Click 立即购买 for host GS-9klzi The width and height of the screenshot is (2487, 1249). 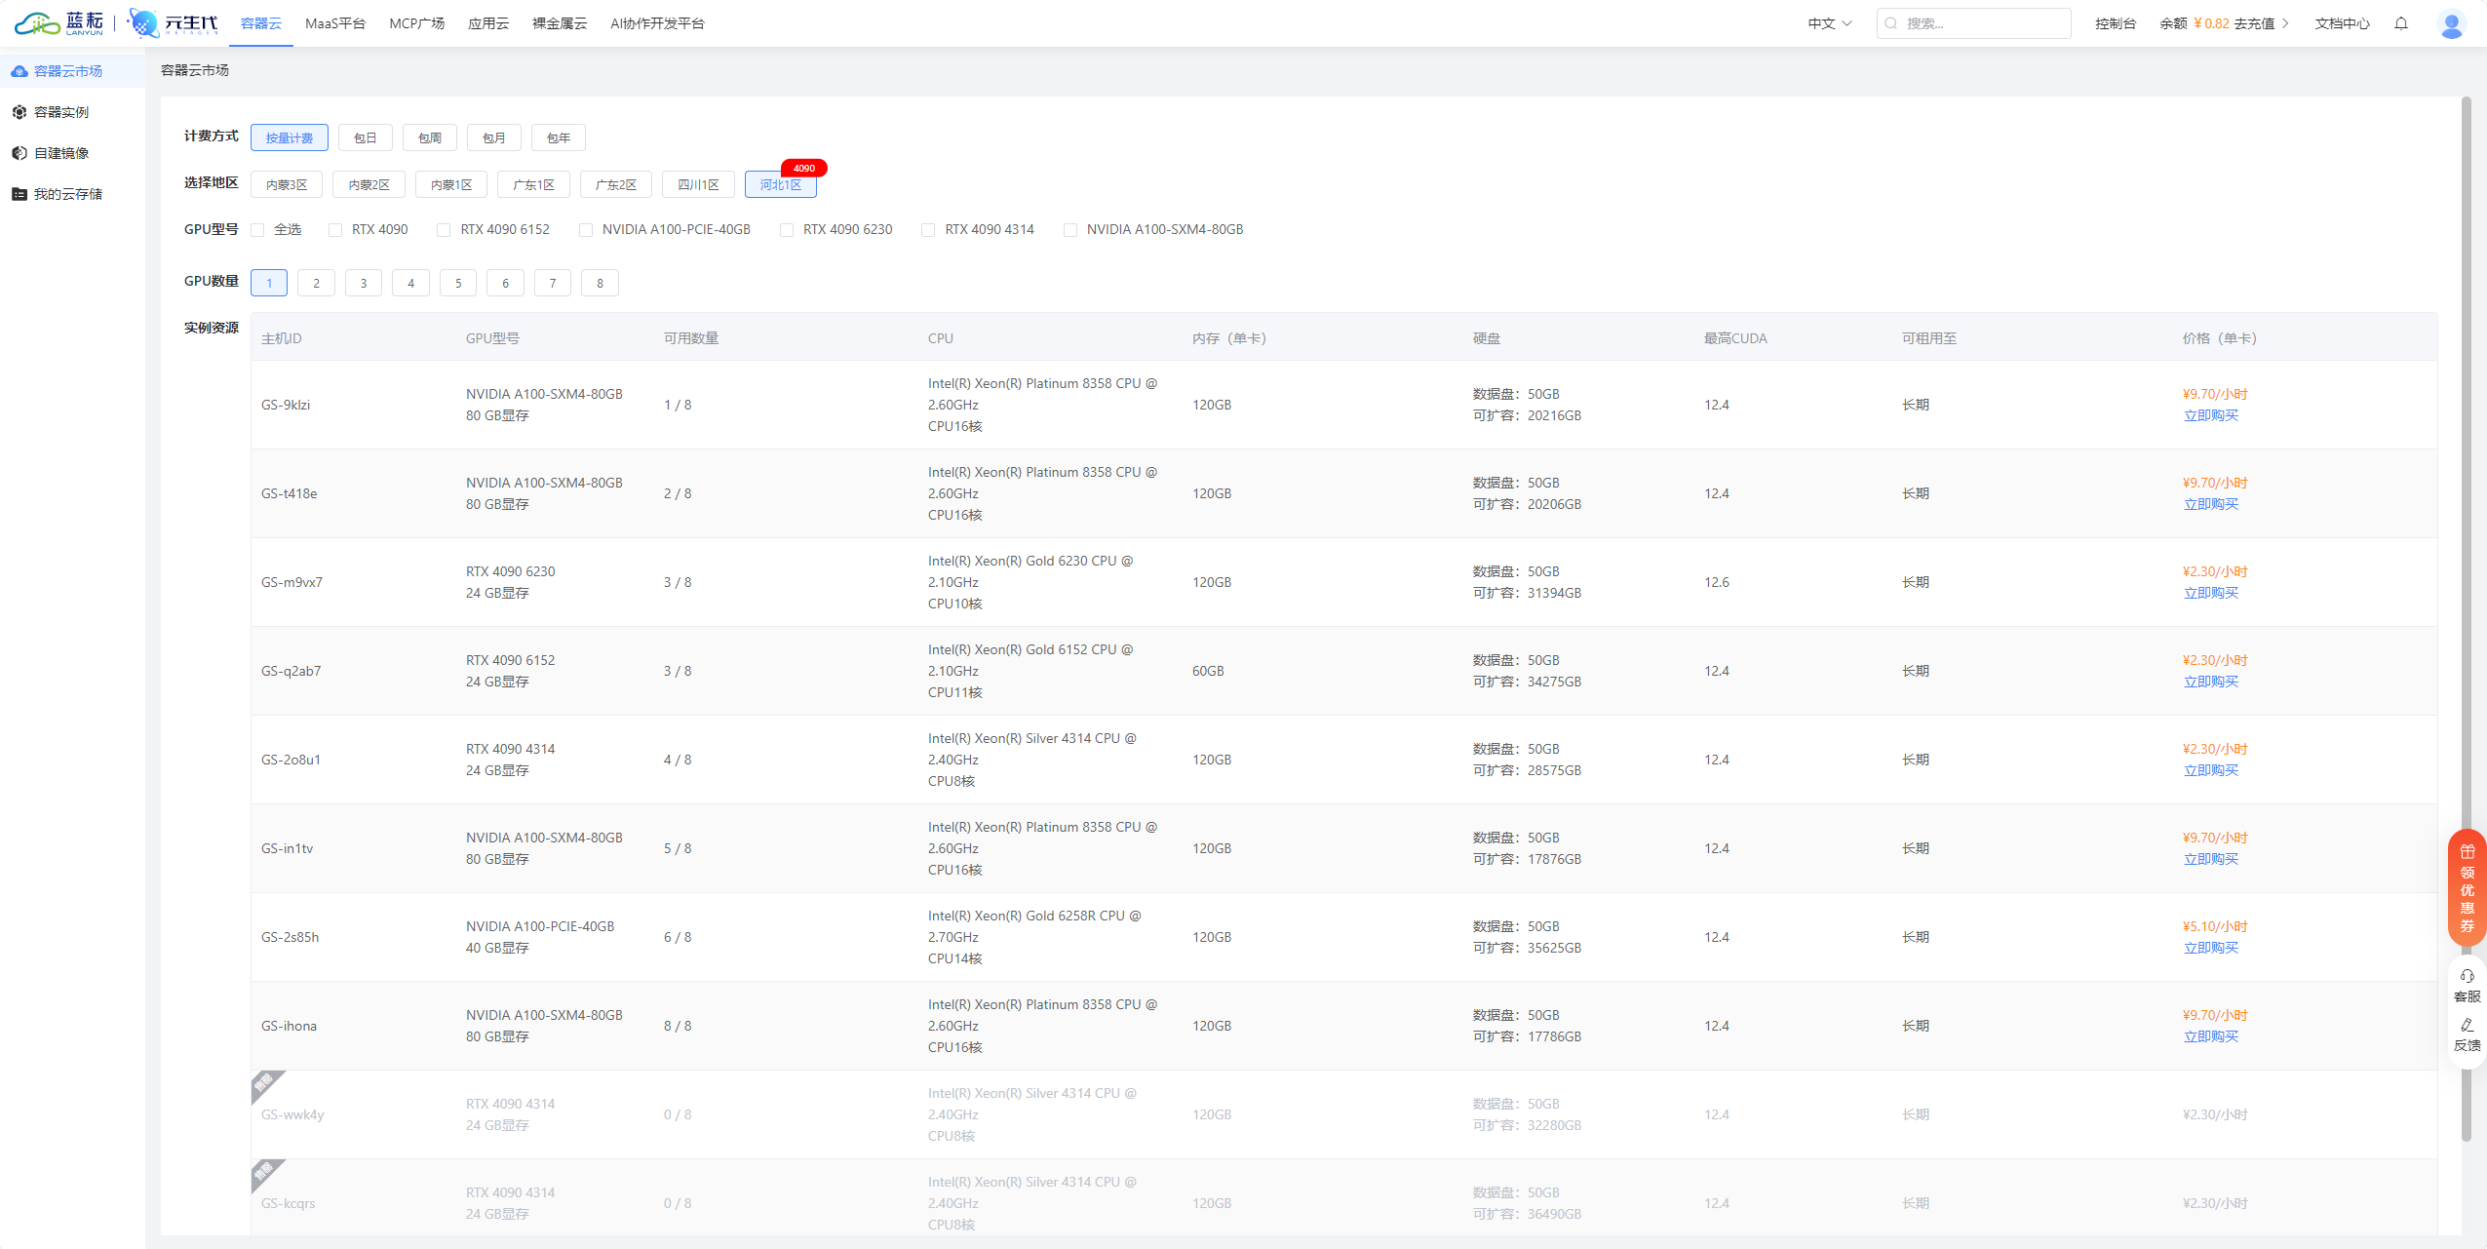click(2210, 415)
